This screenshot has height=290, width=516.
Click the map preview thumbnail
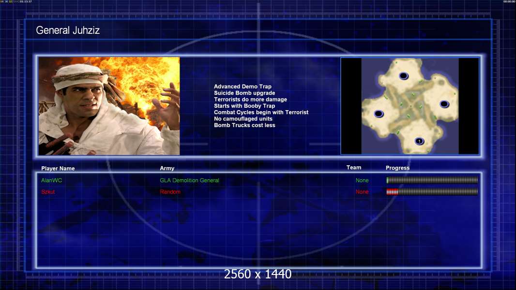click(x=410, y=106)
